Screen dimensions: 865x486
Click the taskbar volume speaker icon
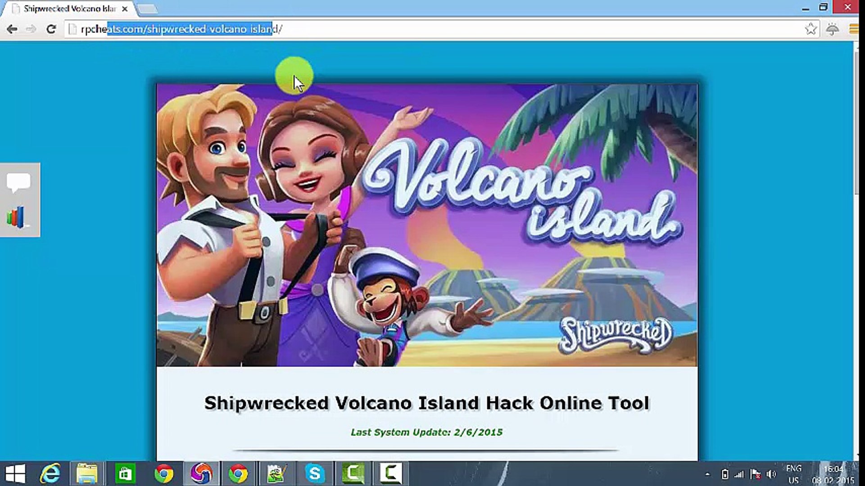(771, 474)
